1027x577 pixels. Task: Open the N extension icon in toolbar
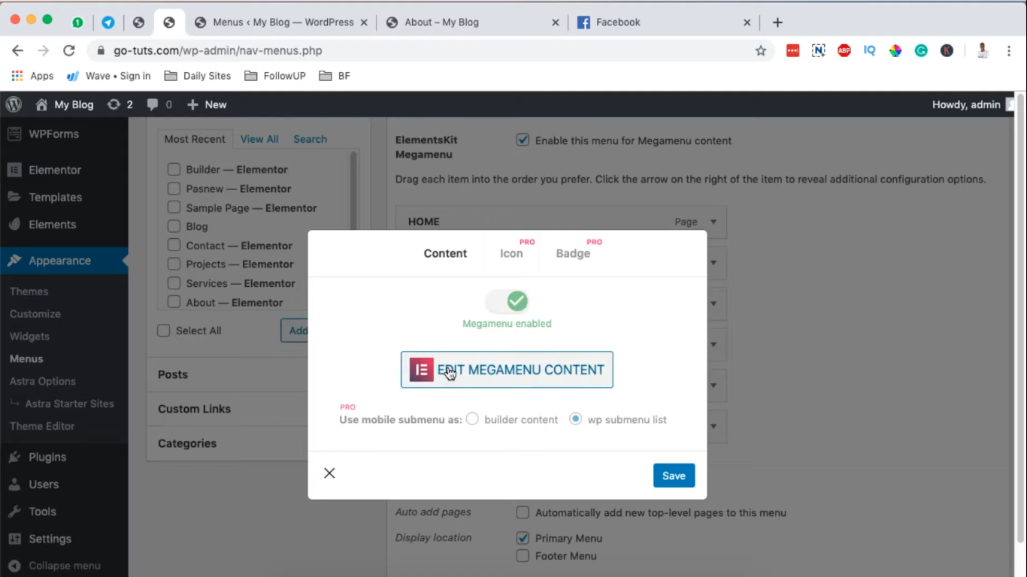819,50
